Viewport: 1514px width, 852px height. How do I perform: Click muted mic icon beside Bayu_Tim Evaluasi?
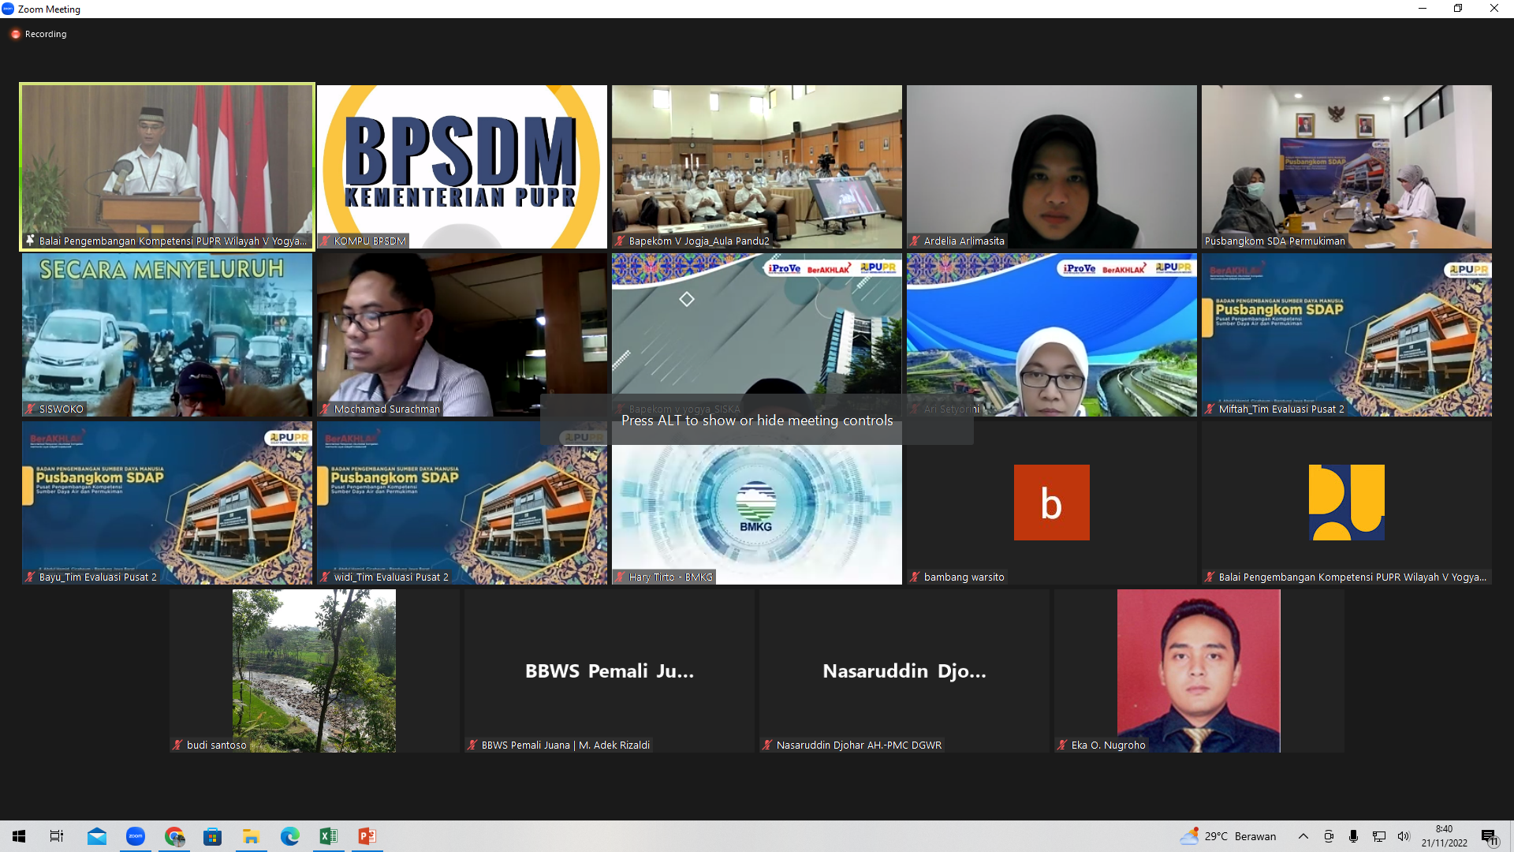(x=30, y=577)
